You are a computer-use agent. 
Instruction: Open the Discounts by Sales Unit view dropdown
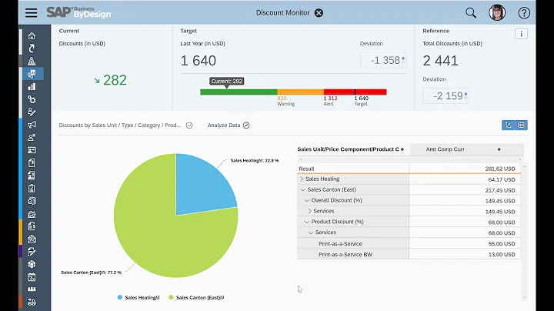pyautogui.click(x=189, y=125)
